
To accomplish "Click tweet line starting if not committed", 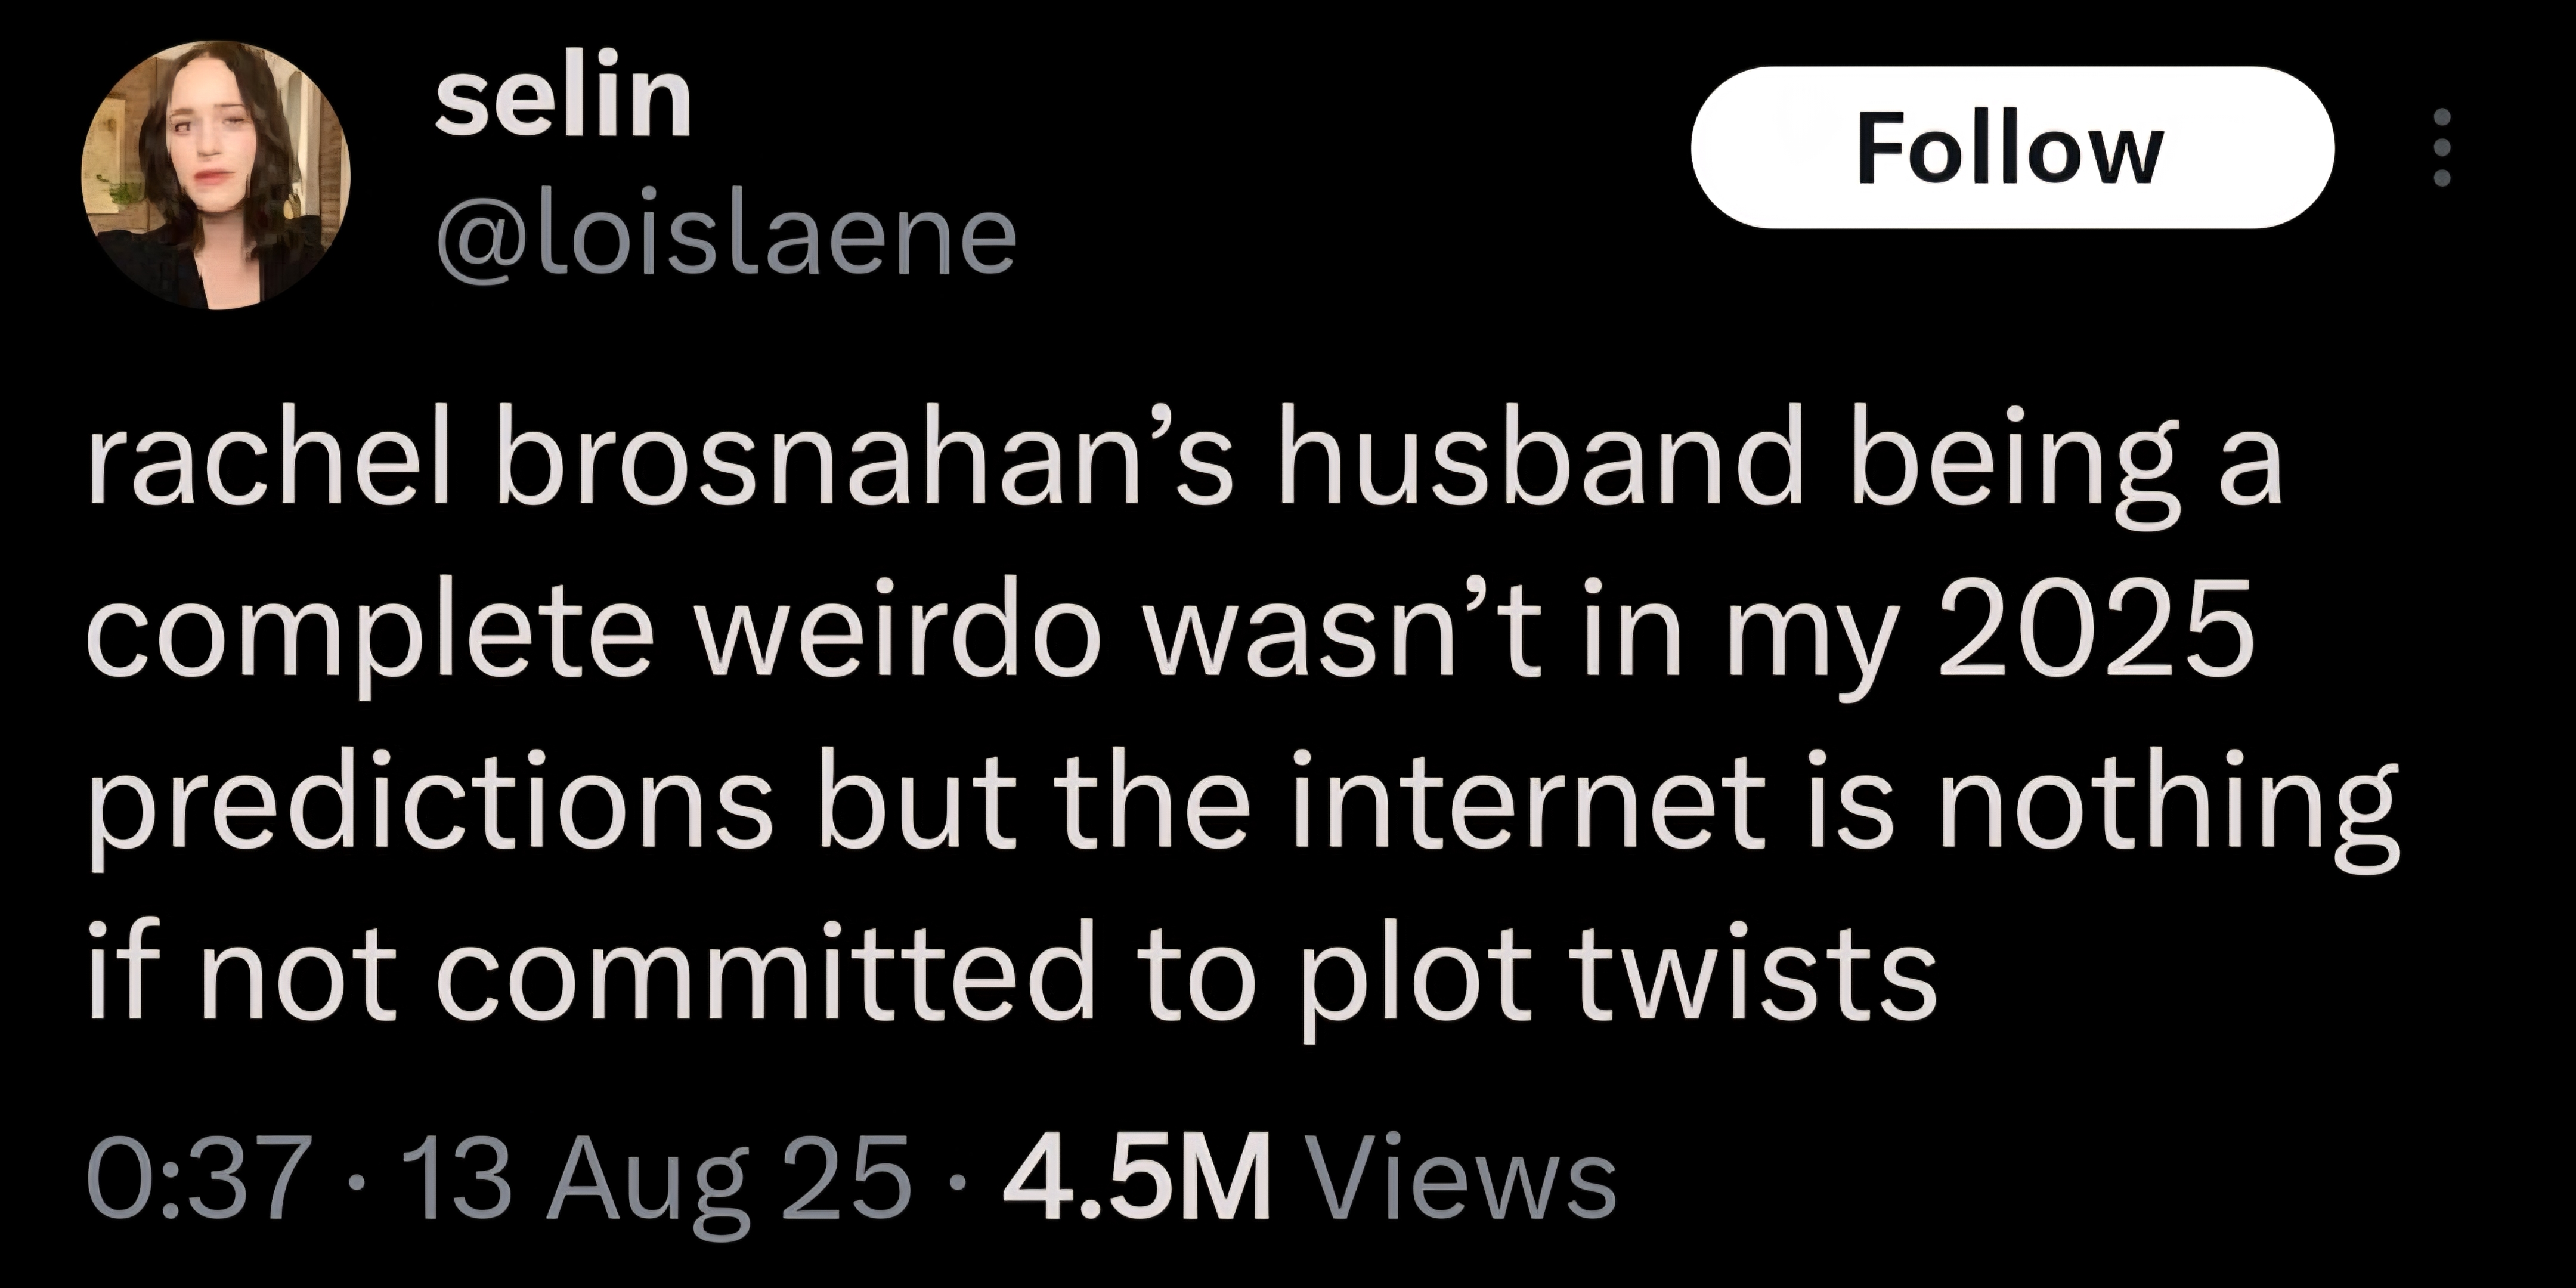I will point(1012,976).
